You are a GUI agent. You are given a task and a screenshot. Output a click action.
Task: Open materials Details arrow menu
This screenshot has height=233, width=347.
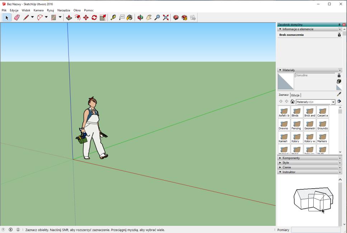click(339, 101)
